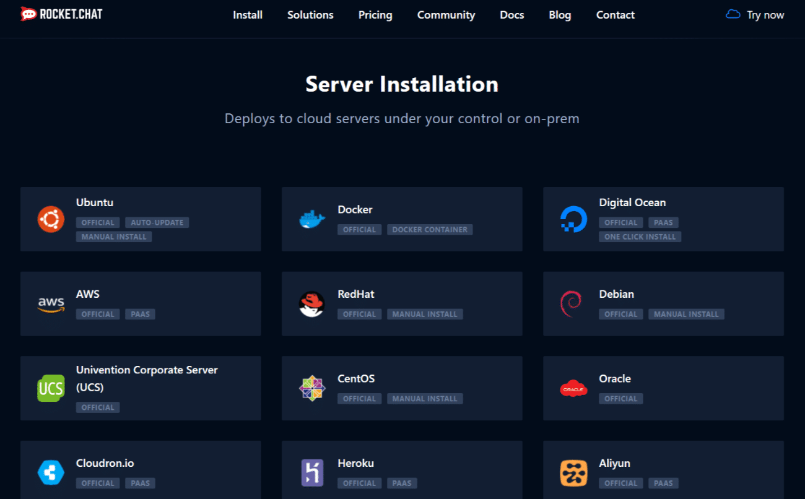
Task: Select the Oracle logo icon
Action: [573, 388]
